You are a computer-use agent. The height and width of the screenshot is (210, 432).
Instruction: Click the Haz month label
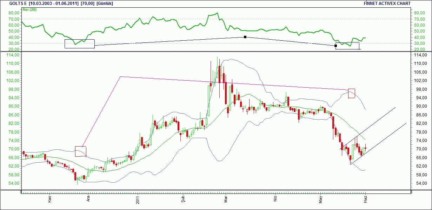(365, 199)
